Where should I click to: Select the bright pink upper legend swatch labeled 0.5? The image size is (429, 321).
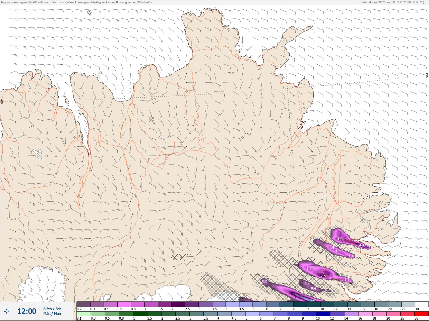(x=124, y=305)
